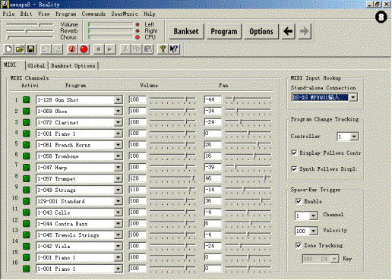Expand the Controller number dropdown
Viewport: 392px width, 280px height.
click(x=354, y=137)
